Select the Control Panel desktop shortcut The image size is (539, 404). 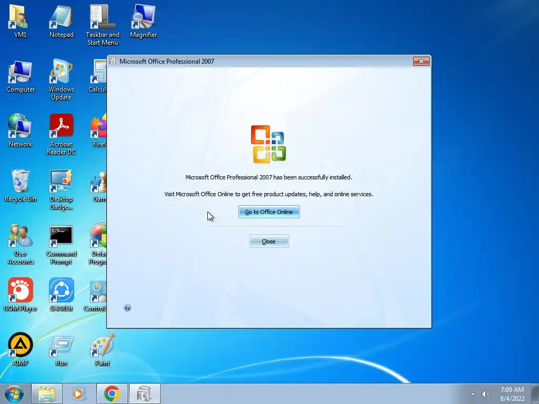(x=95, y=296)
